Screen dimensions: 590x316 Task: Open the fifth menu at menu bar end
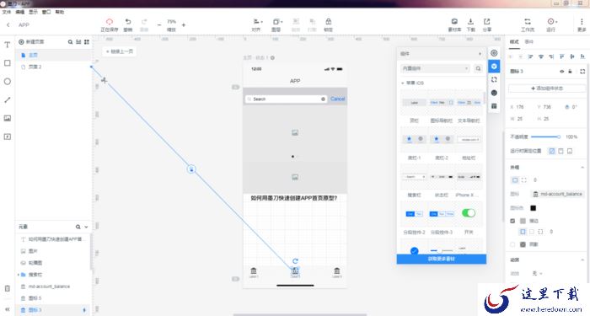pyautogui.click(x=60, y=12)
